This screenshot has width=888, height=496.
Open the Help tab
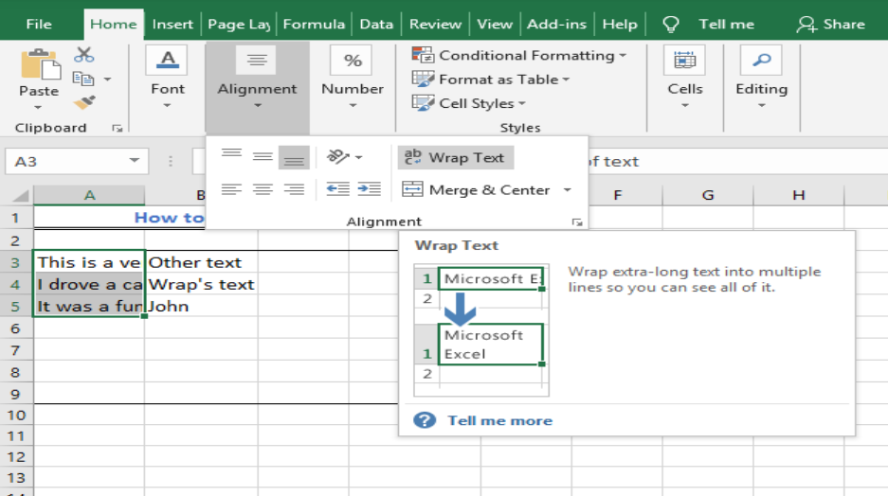pos(620,25)
